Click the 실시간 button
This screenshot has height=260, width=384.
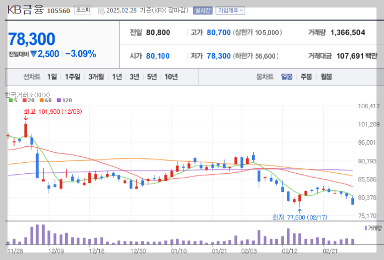pos(203,11)
